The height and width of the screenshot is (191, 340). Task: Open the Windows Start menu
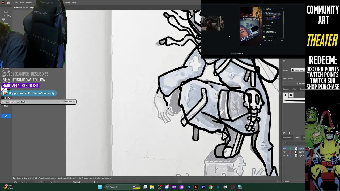tap(100, 187)
